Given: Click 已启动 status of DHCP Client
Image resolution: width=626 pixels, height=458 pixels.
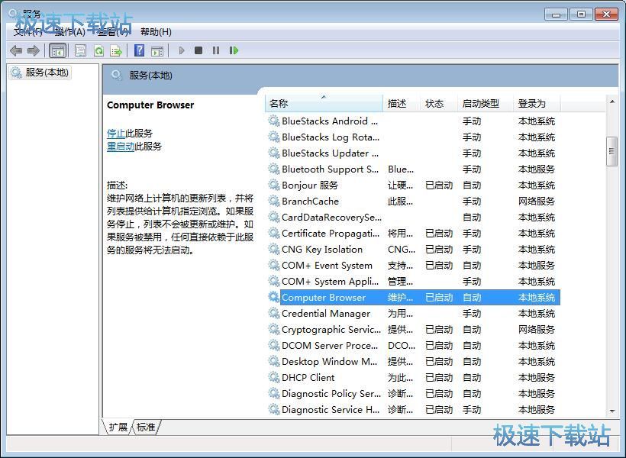Looking at the screenshot, I should point(439,377).
